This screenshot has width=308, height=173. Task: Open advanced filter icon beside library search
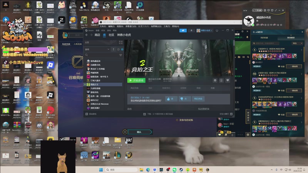(121, 55)
